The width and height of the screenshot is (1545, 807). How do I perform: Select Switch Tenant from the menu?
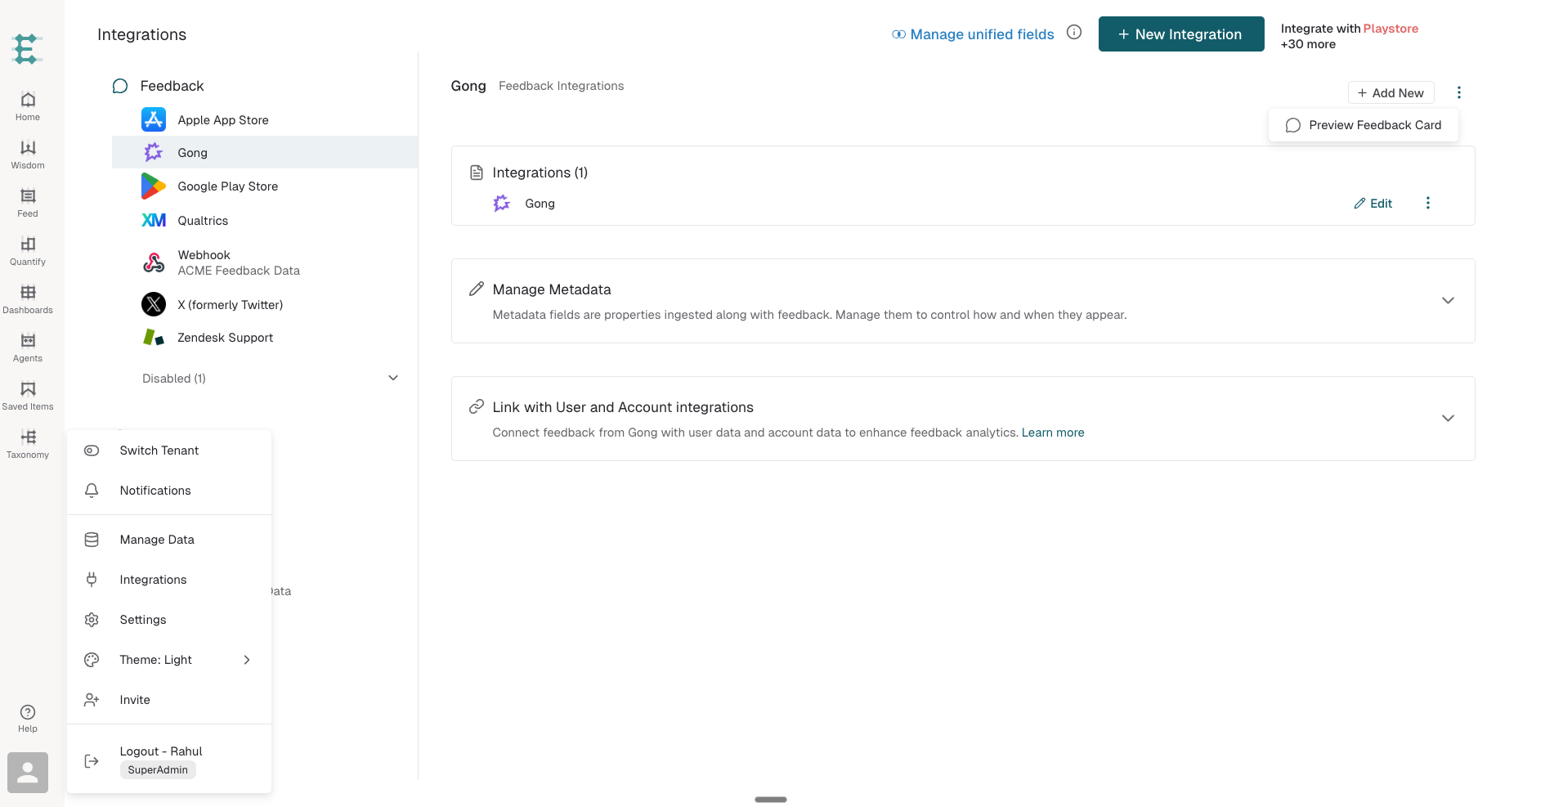(169, 451)
